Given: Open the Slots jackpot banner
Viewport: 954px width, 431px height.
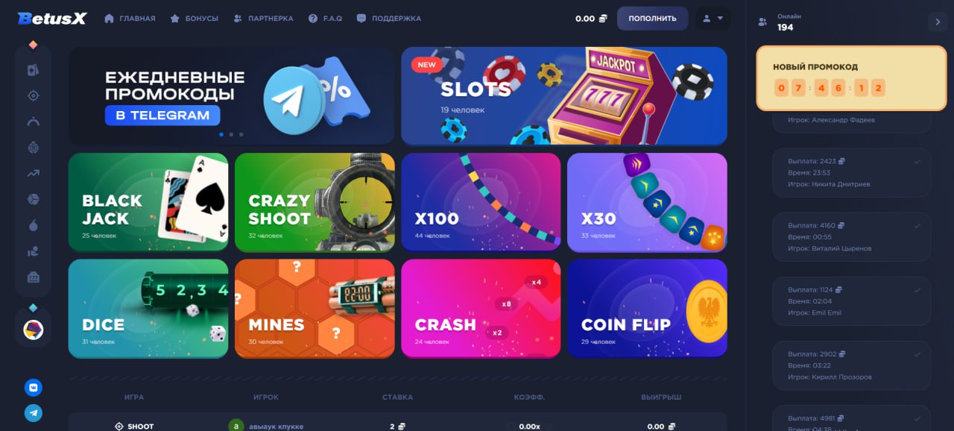Looking at the screenshot, I should (564, 95).
